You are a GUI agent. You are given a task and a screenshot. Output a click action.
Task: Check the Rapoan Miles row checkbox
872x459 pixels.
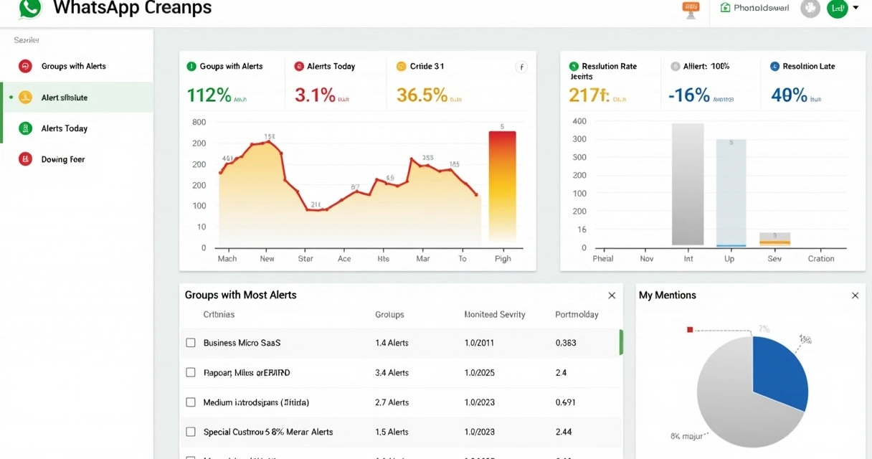click(x=191, y=373)
